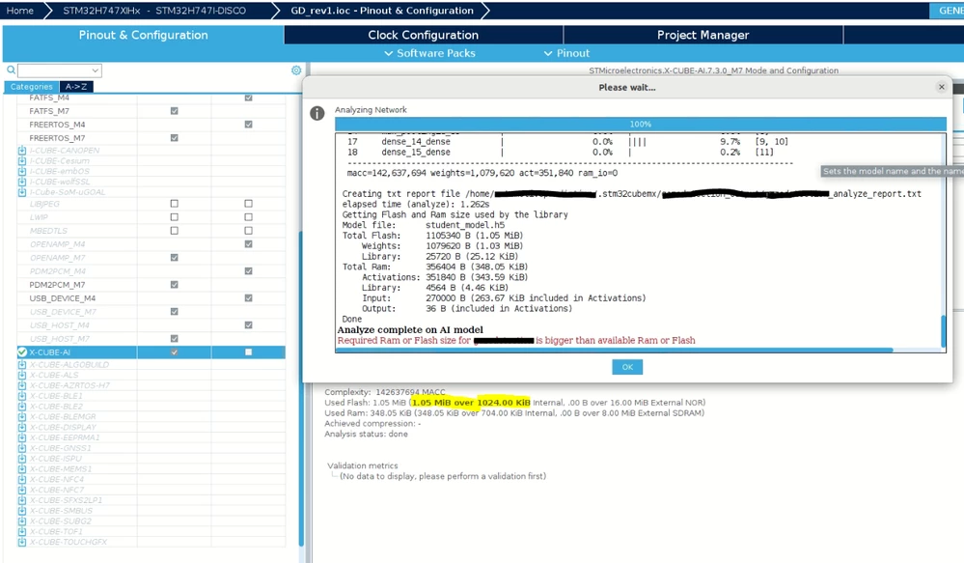The height and width of the screenshot is (563, 964).
Task: Click download icon beside I-CUBE-embOS
Action: (x=22, y=172)
